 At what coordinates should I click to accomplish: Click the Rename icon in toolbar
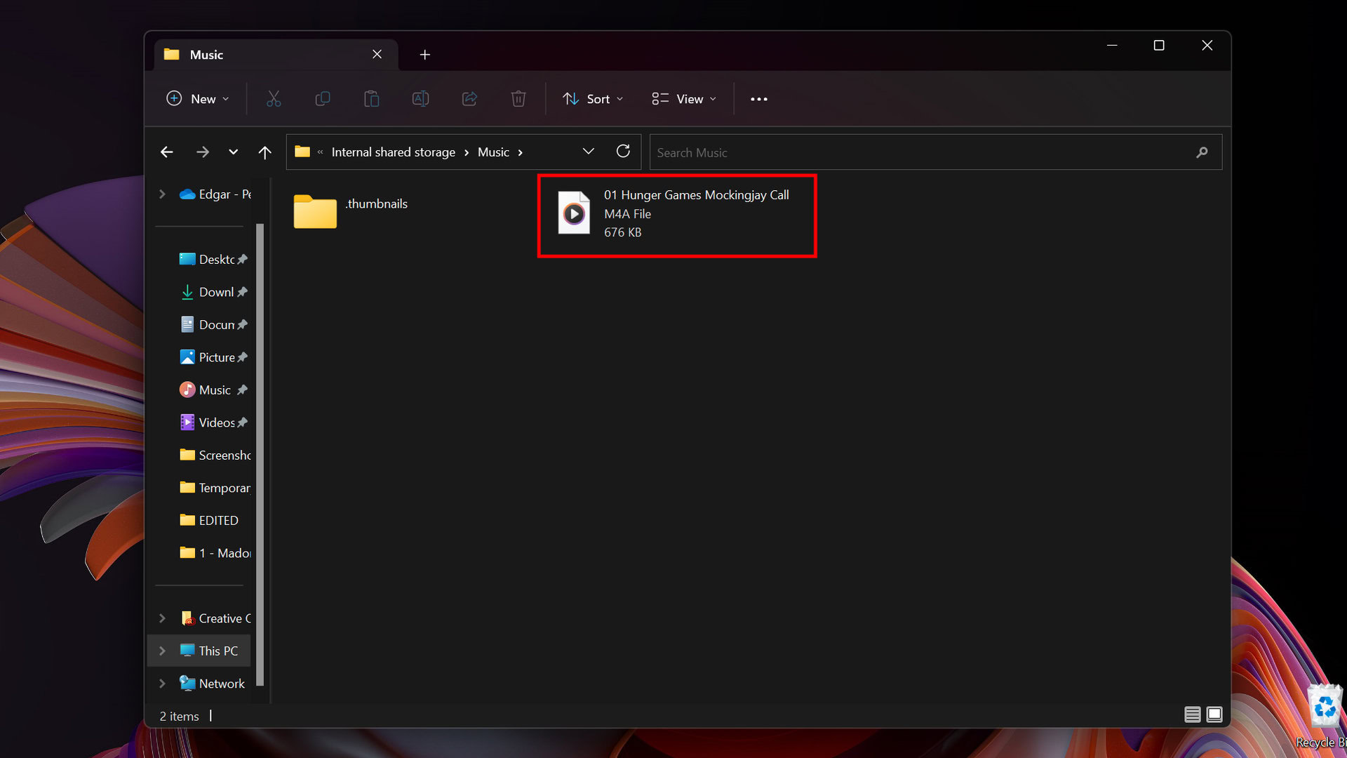[420, 99]
